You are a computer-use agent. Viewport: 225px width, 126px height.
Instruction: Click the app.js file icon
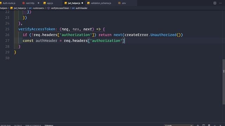(45, 3)
